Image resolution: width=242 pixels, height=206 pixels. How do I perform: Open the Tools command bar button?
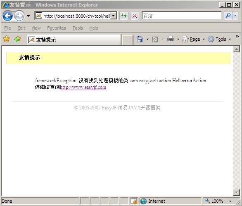(x=219, y=39)
